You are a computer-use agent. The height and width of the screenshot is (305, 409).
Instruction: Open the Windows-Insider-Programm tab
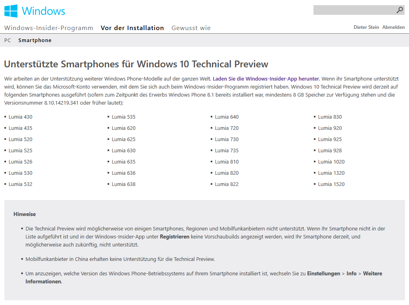pos(49,28)
